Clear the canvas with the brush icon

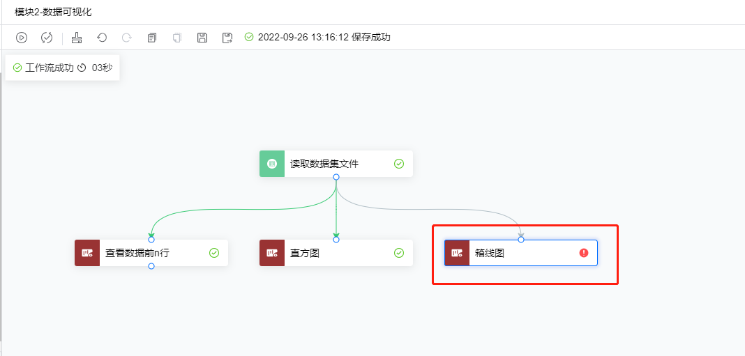(77, 38)
